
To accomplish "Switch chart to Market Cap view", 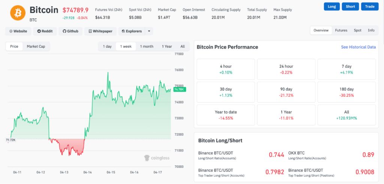I will click(36, 46).
